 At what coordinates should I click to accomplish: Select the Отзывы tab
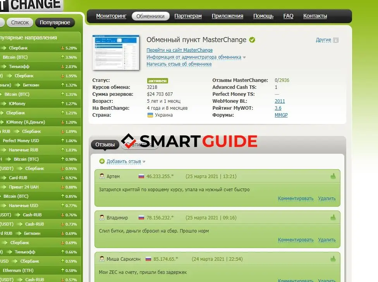click(x=105, y=145)
